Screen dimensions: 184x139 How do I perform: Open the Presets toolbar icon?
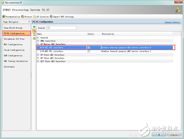pyautogui.click(x=22, y=16)
